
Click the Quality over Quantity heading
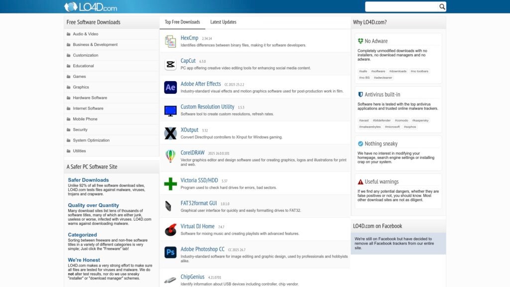click(93, 205)
